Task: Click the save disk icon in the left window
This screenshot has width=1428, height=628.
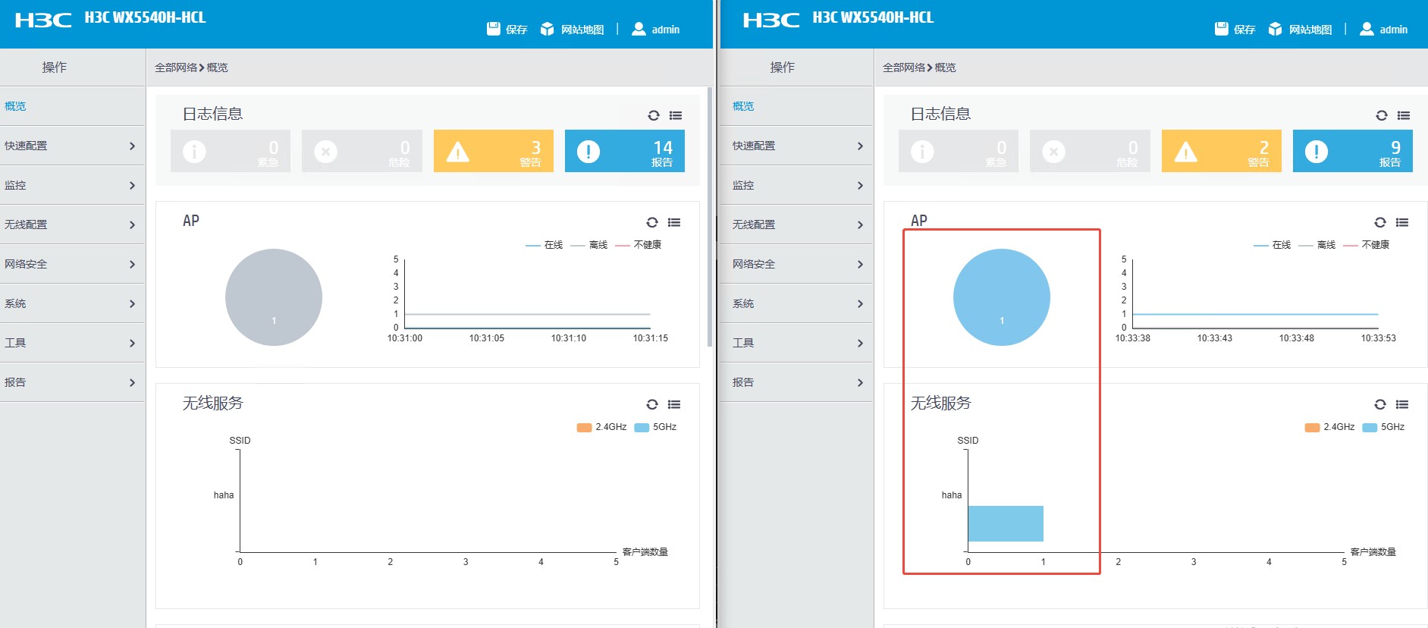Action: [x=494, y=29]
